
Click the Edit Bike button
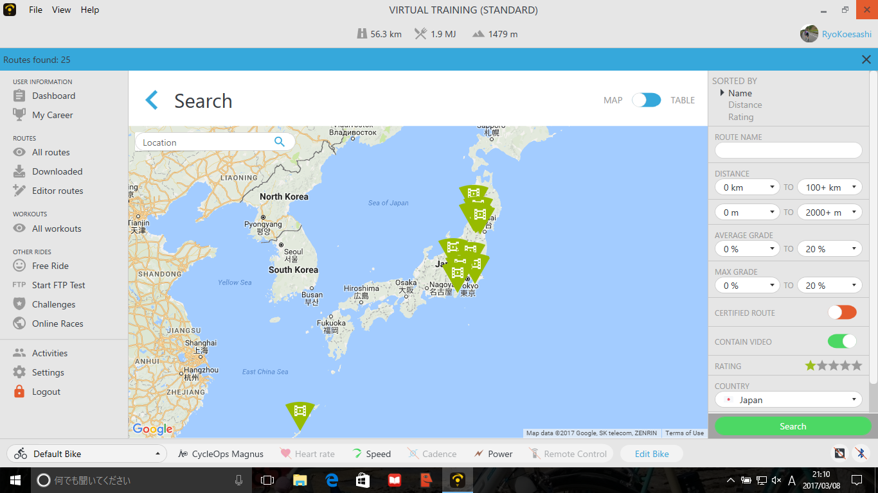coord(652,454)
